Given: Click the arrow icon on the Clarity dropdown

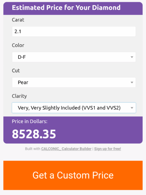Looking at the screenshot, I should pyautogui.click(x=132, y=108).
